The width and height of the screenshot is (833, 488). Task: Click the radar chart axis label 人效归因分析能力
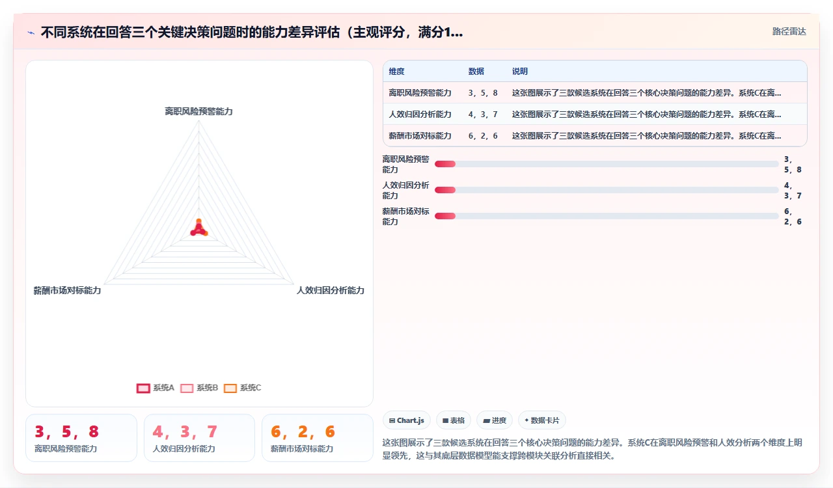tap(331, 291)
